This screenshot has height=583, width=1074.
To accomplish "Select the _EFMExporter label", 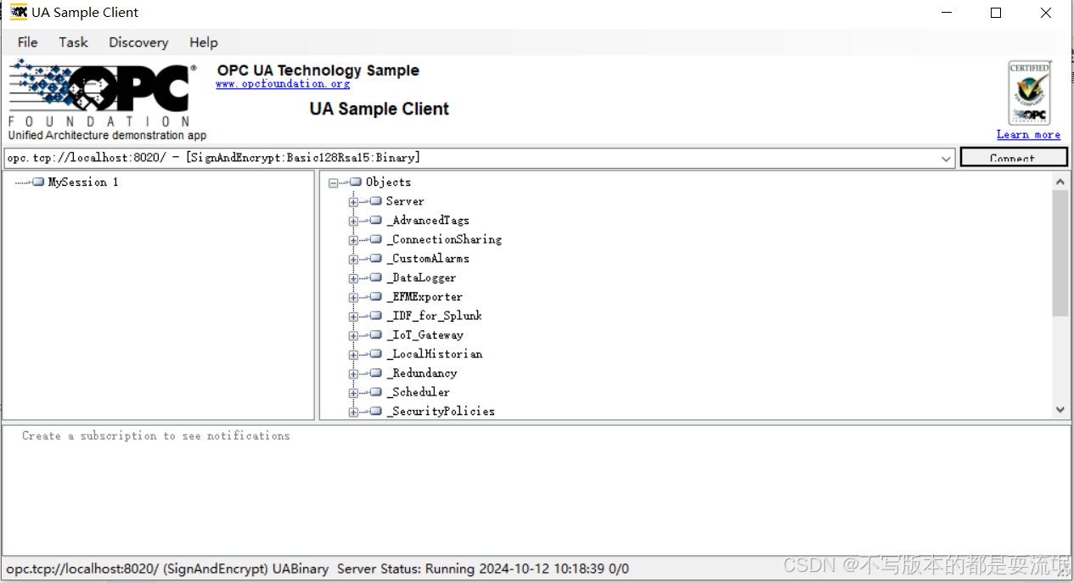I will (425, 297).
